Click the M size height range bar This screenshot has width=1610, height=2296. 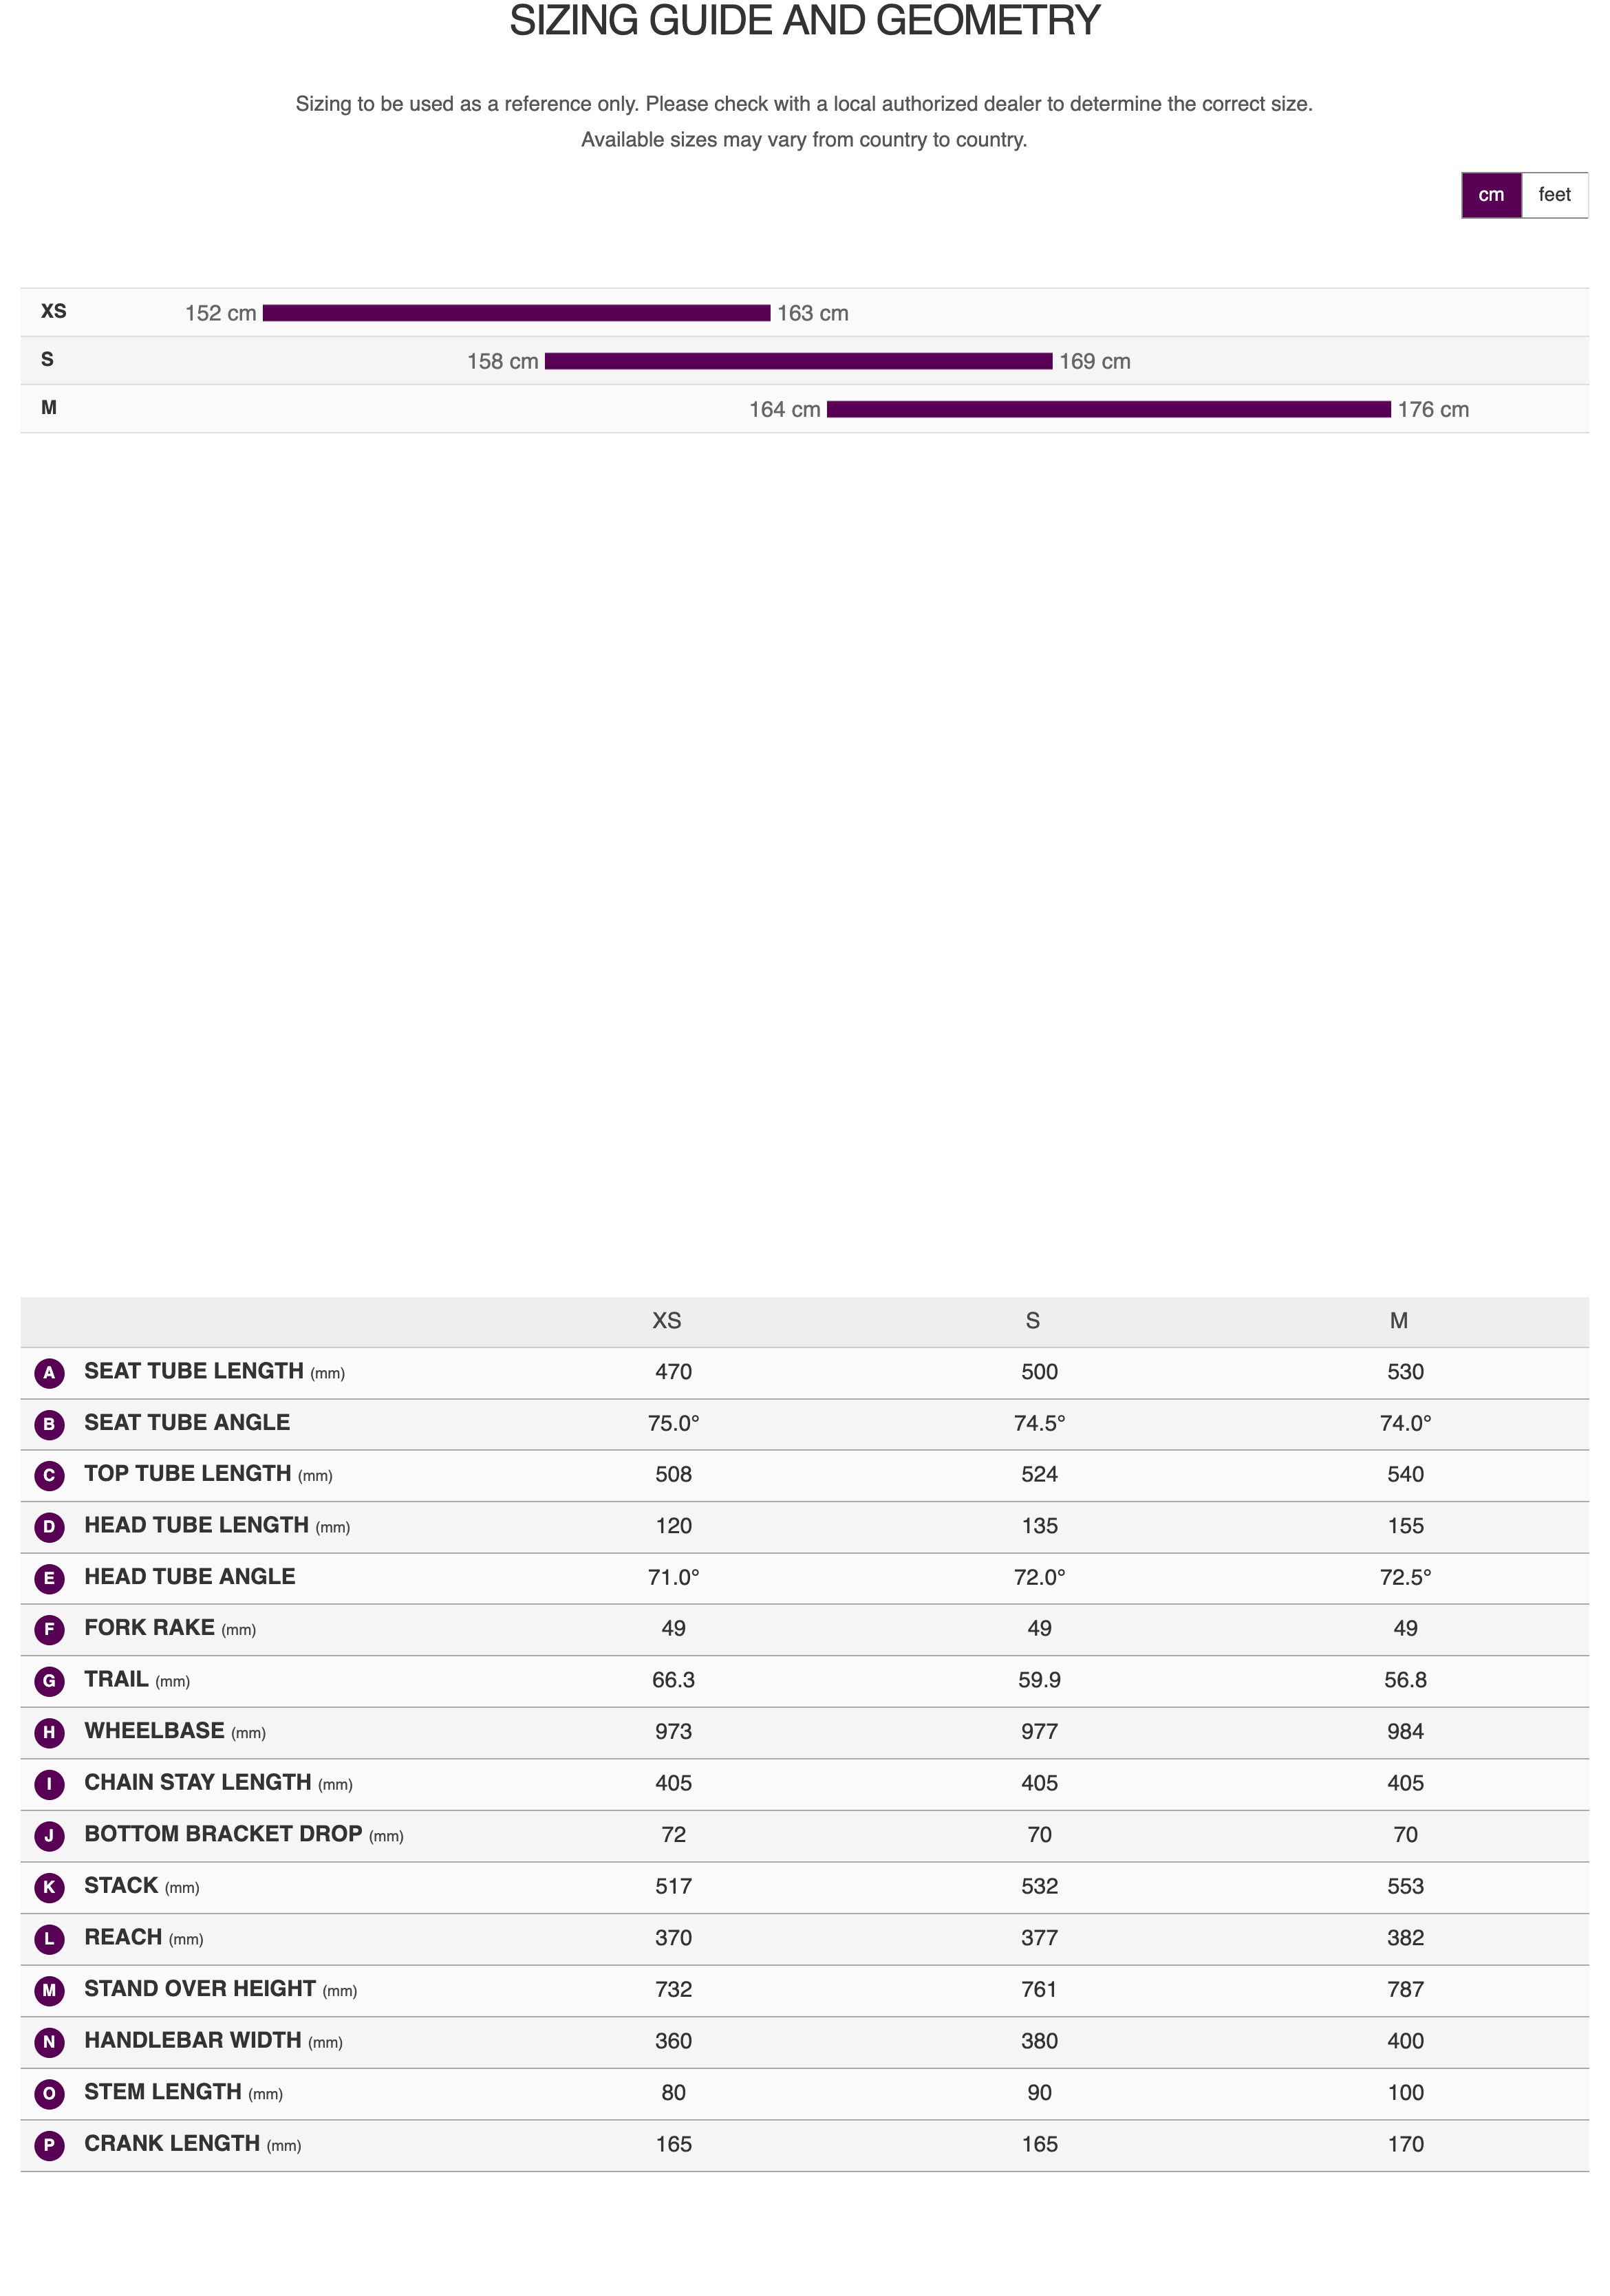pyautogui.click(x=1108, y=409)
